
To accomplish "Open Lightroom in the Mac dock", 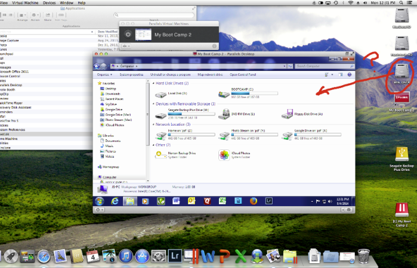I will click(175, 256).
